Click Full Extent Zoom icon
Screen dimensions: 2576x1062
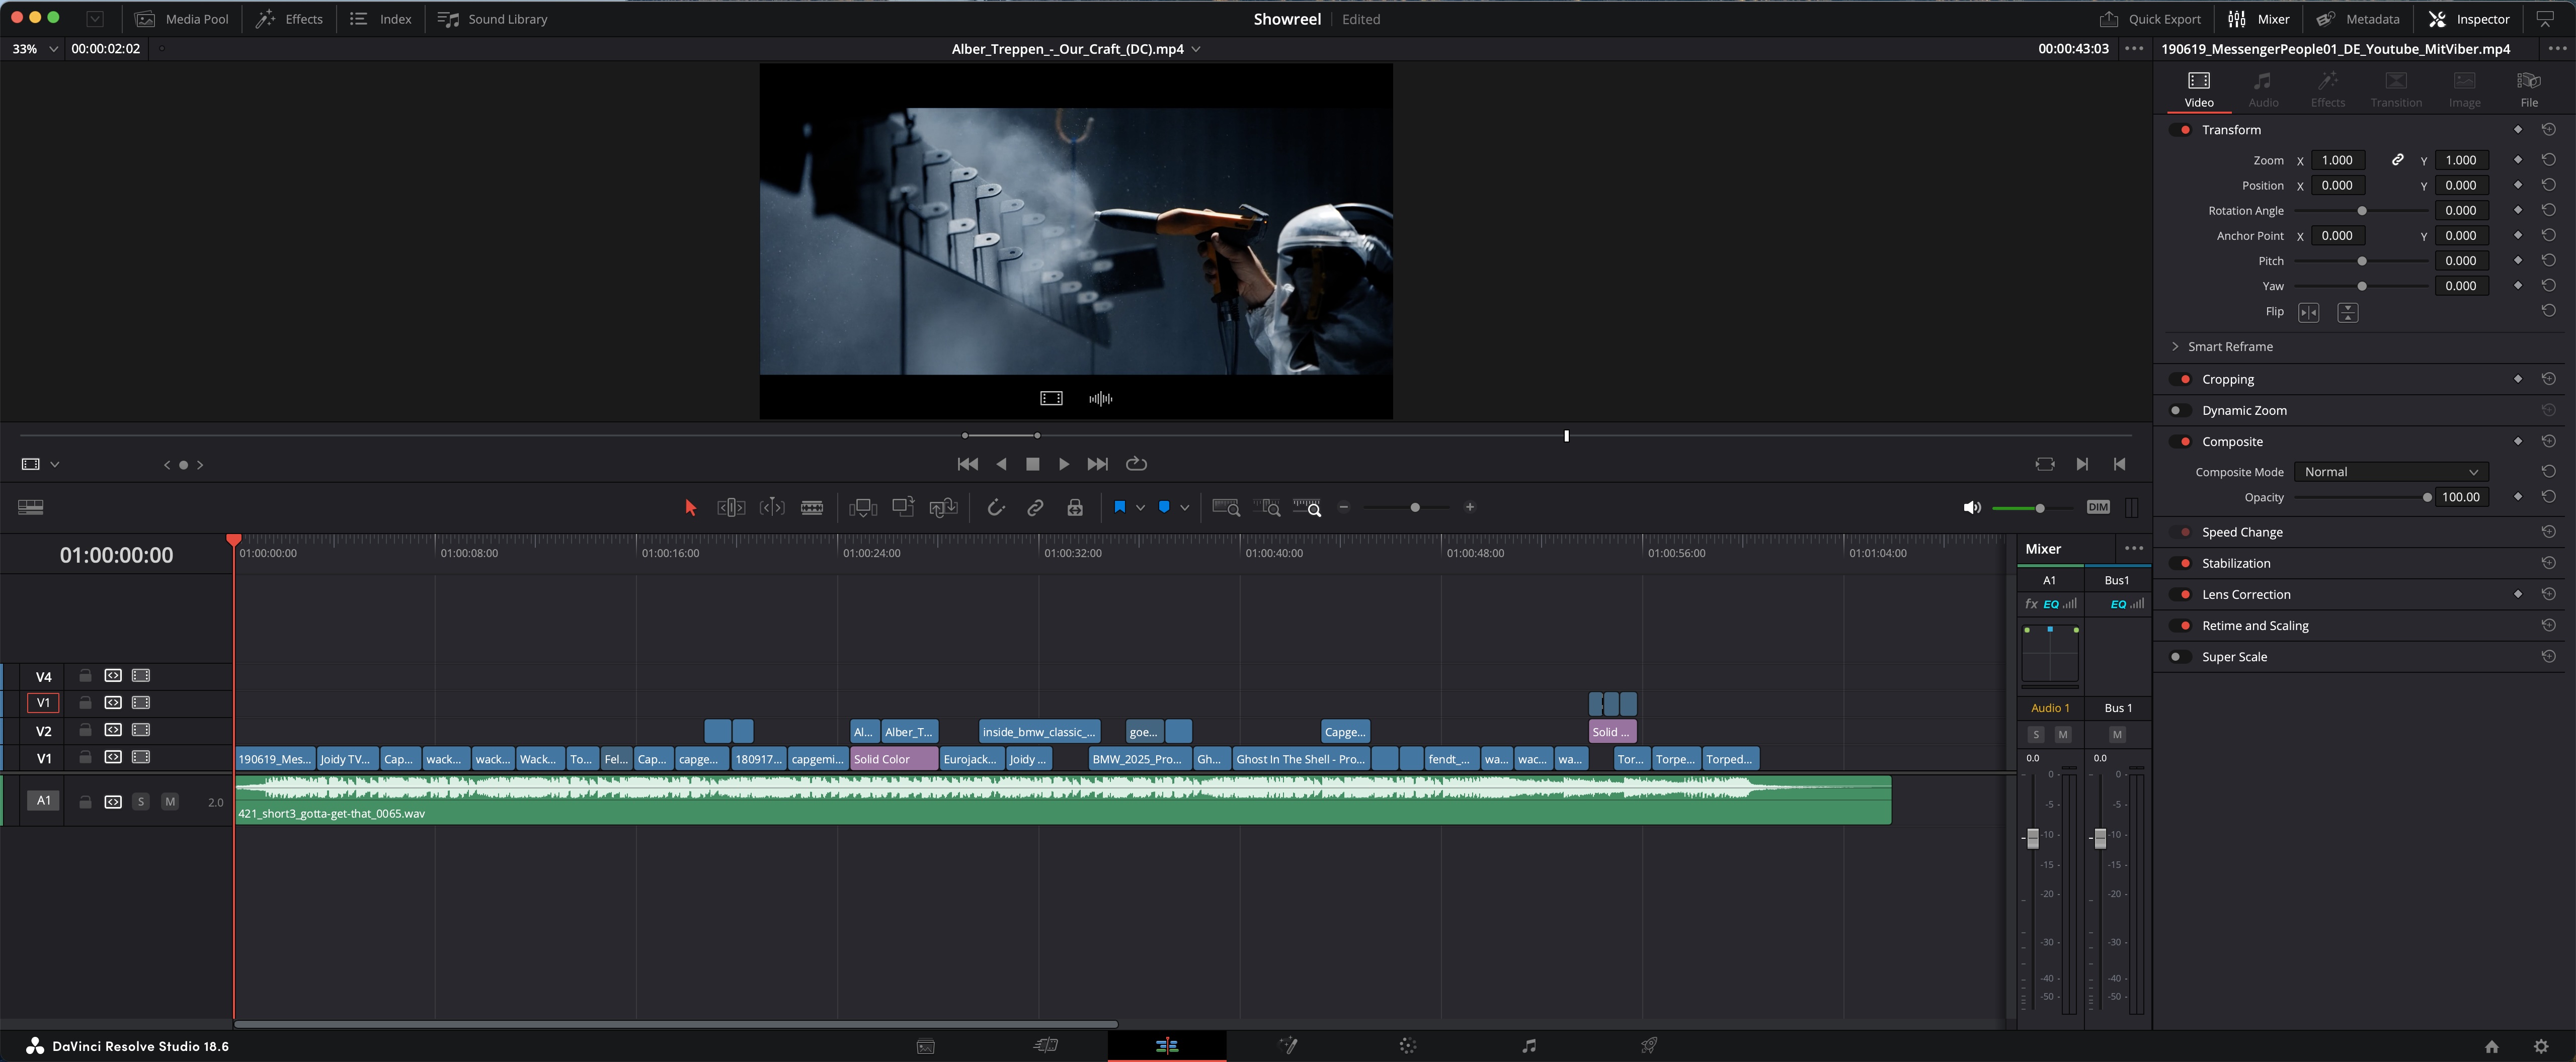tap(1226, 507)
